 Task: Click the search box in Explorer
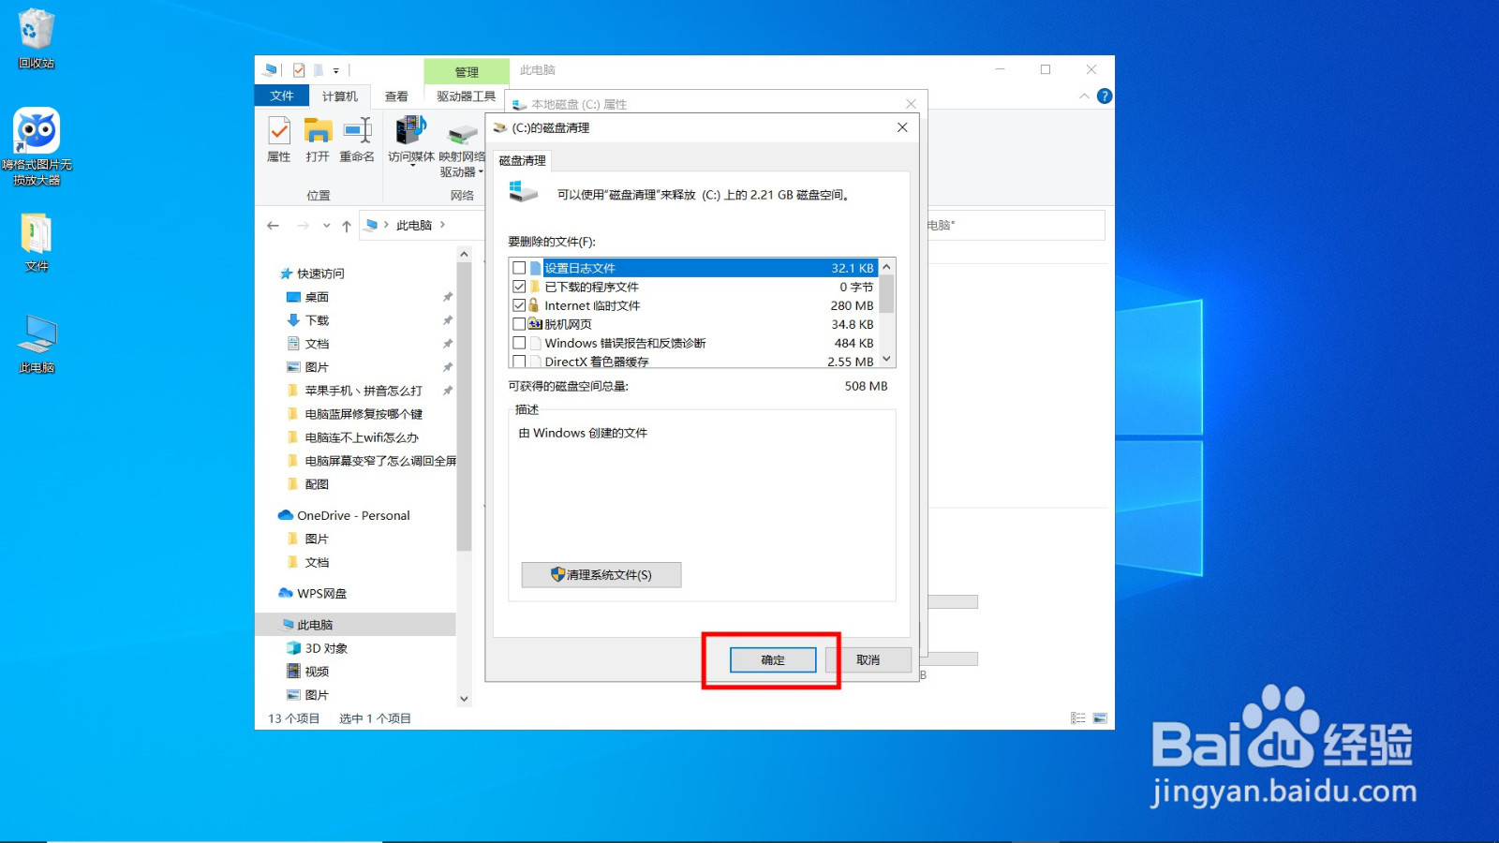pyautogui.click(x=1016, y=226)
